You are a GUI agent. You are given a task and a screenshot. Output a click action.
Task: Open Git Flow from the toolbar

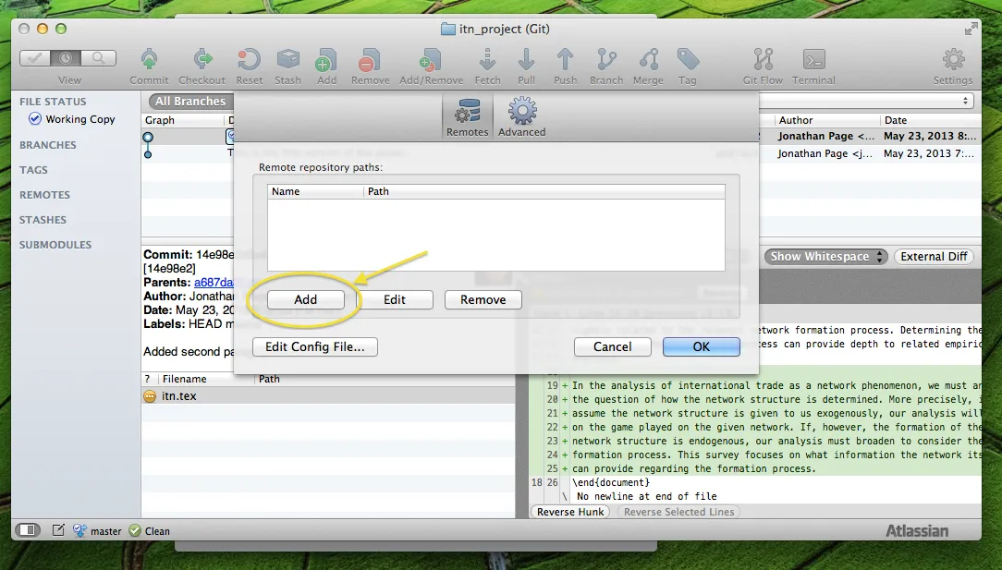[x=763, y=61]
